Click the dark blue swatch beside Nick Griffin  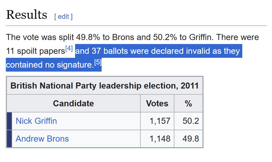pos(9,121)
